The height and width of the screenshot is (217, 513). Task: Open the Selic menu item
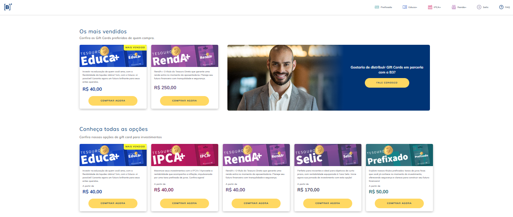483,7
